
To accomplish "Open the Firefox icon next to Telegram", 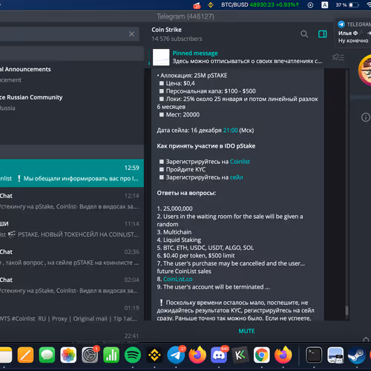I will click(x=197, y=355).
